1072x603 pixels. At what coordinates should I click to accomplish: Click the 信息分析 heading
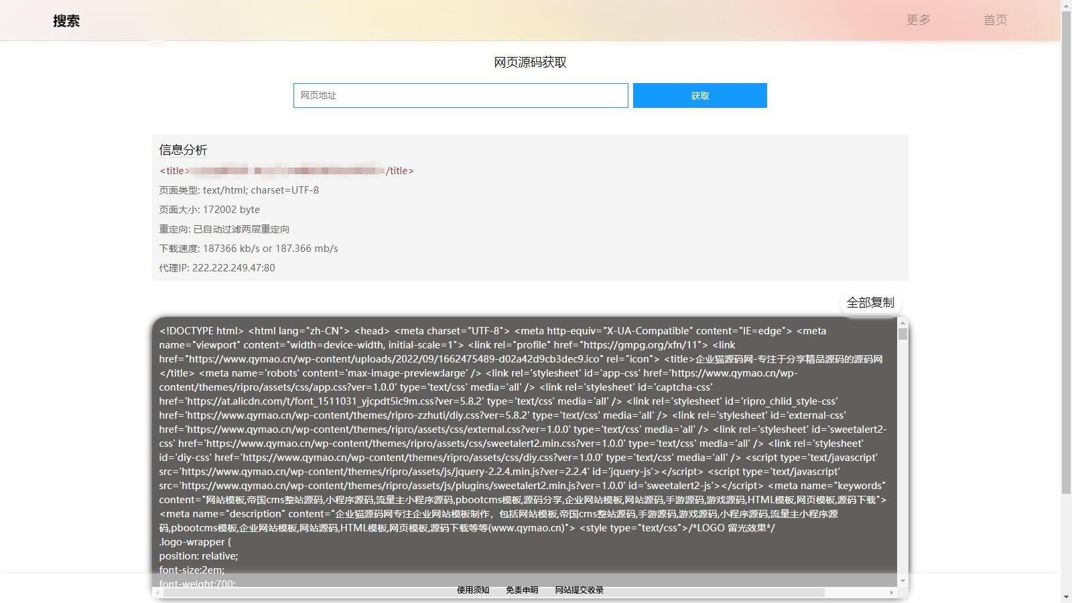(x=183, y=150)
